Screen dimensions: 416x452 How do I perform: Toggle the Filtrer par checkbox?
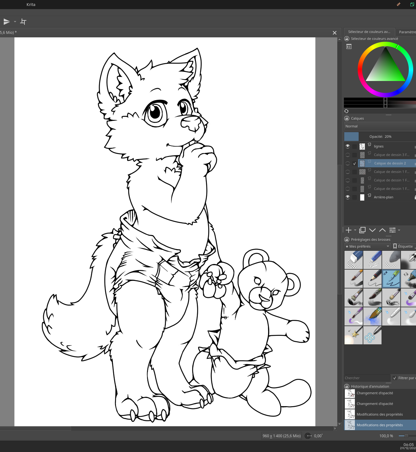(x=395, y=378)
